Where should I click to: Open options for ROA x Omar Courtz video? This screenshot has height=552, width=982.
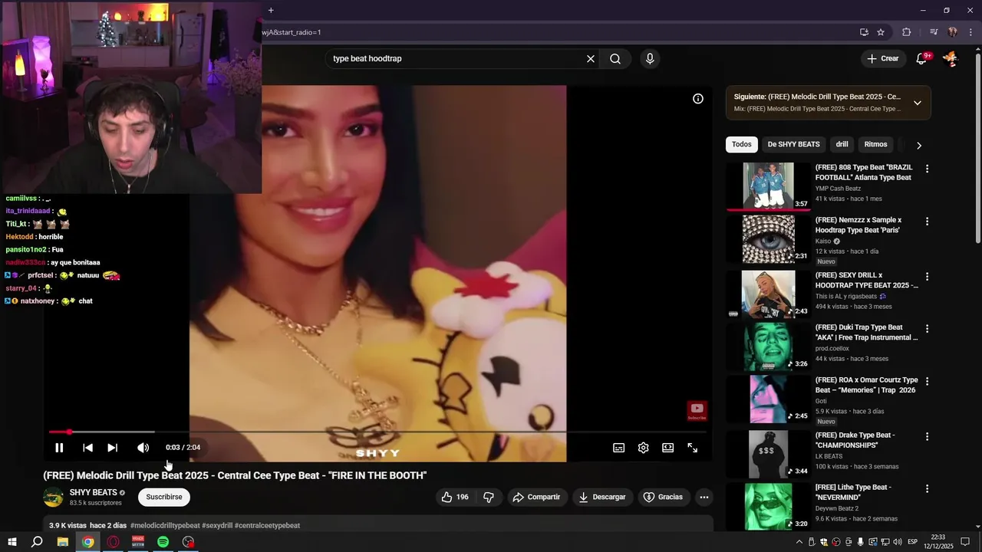pos(927,381)
